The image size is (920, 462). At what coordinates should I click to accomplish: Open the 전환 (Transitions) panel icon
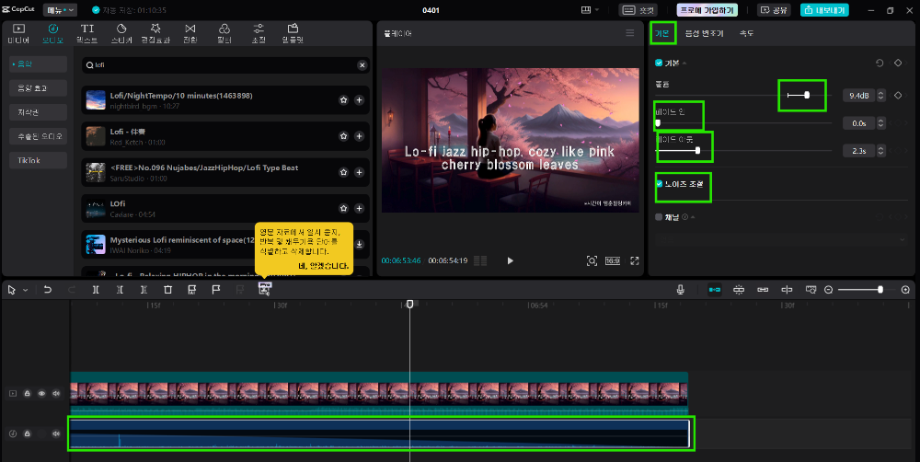190,33
